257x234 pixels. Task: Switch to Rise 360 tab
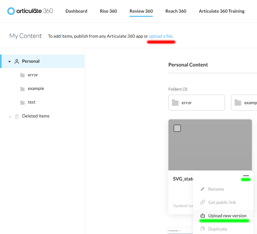pyautogui.click(x=108, y=11)
